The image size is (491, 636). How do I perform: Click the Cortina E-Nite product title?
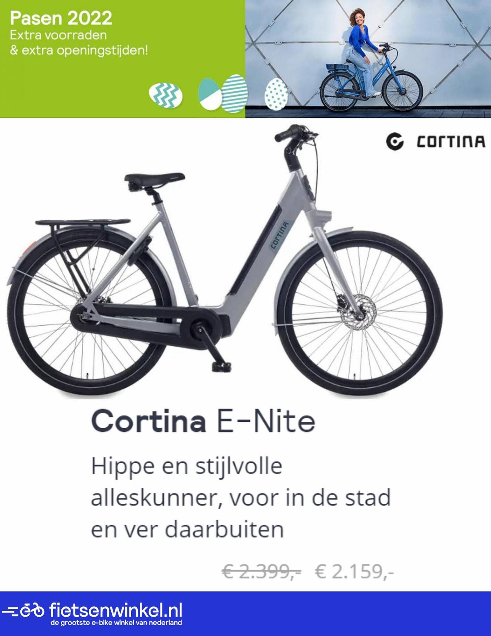click(203, 421)
